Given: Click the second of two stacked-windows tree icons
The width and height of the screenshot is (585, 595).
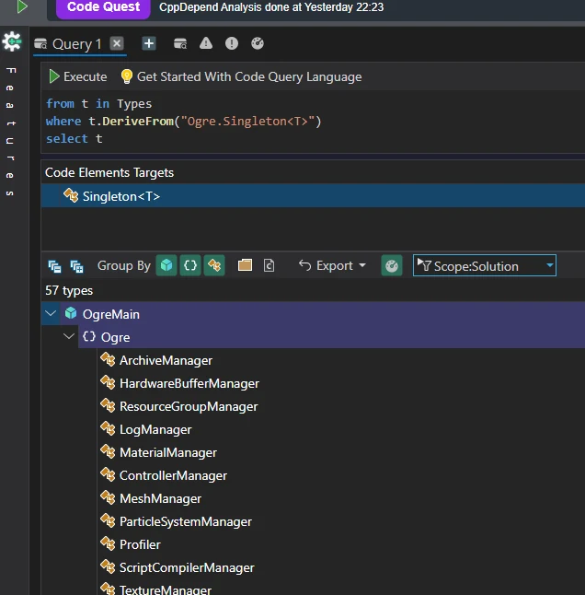Looking at the screenshot, I should (76, 266).
